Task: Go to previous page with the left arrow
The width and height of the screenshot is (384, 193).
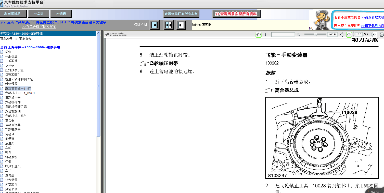Action: coord(374,34)
